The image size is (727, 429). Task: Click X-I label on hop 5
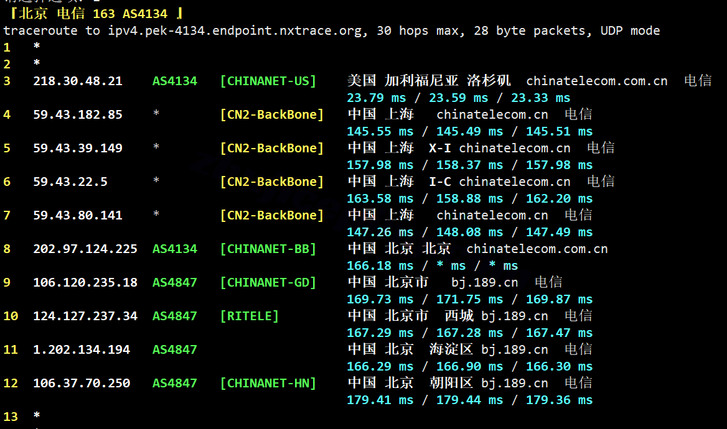440,148
